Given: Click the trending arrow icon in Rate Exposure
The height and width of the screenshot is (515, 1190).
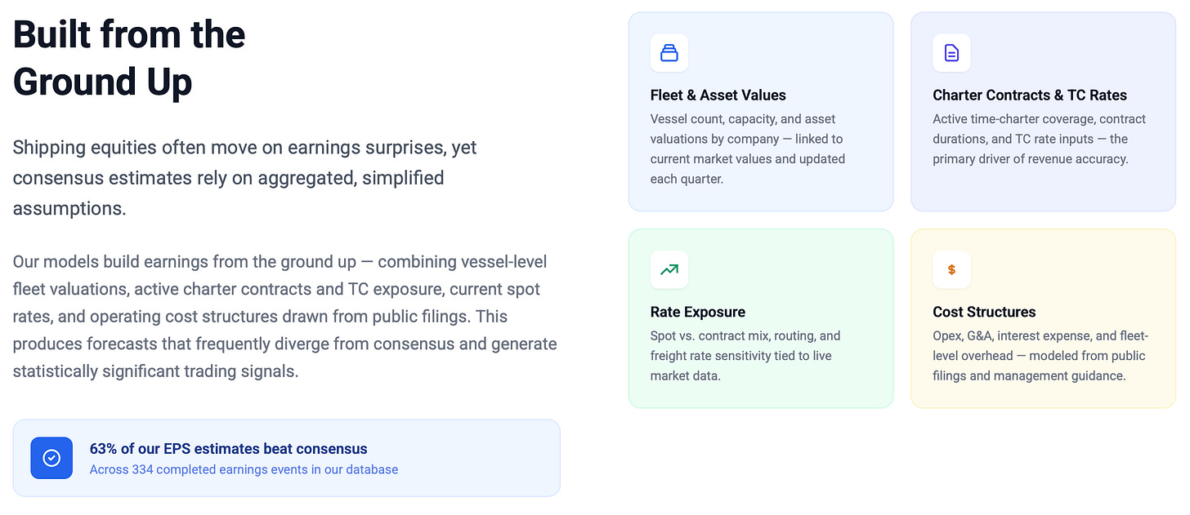Looking at the screenshot, I should point(669,269).
